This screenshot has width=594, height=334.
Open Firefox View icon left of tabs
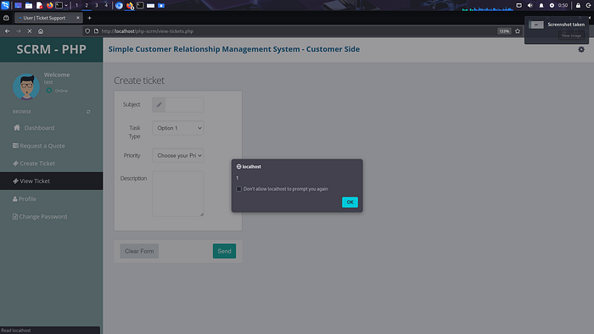6,18
